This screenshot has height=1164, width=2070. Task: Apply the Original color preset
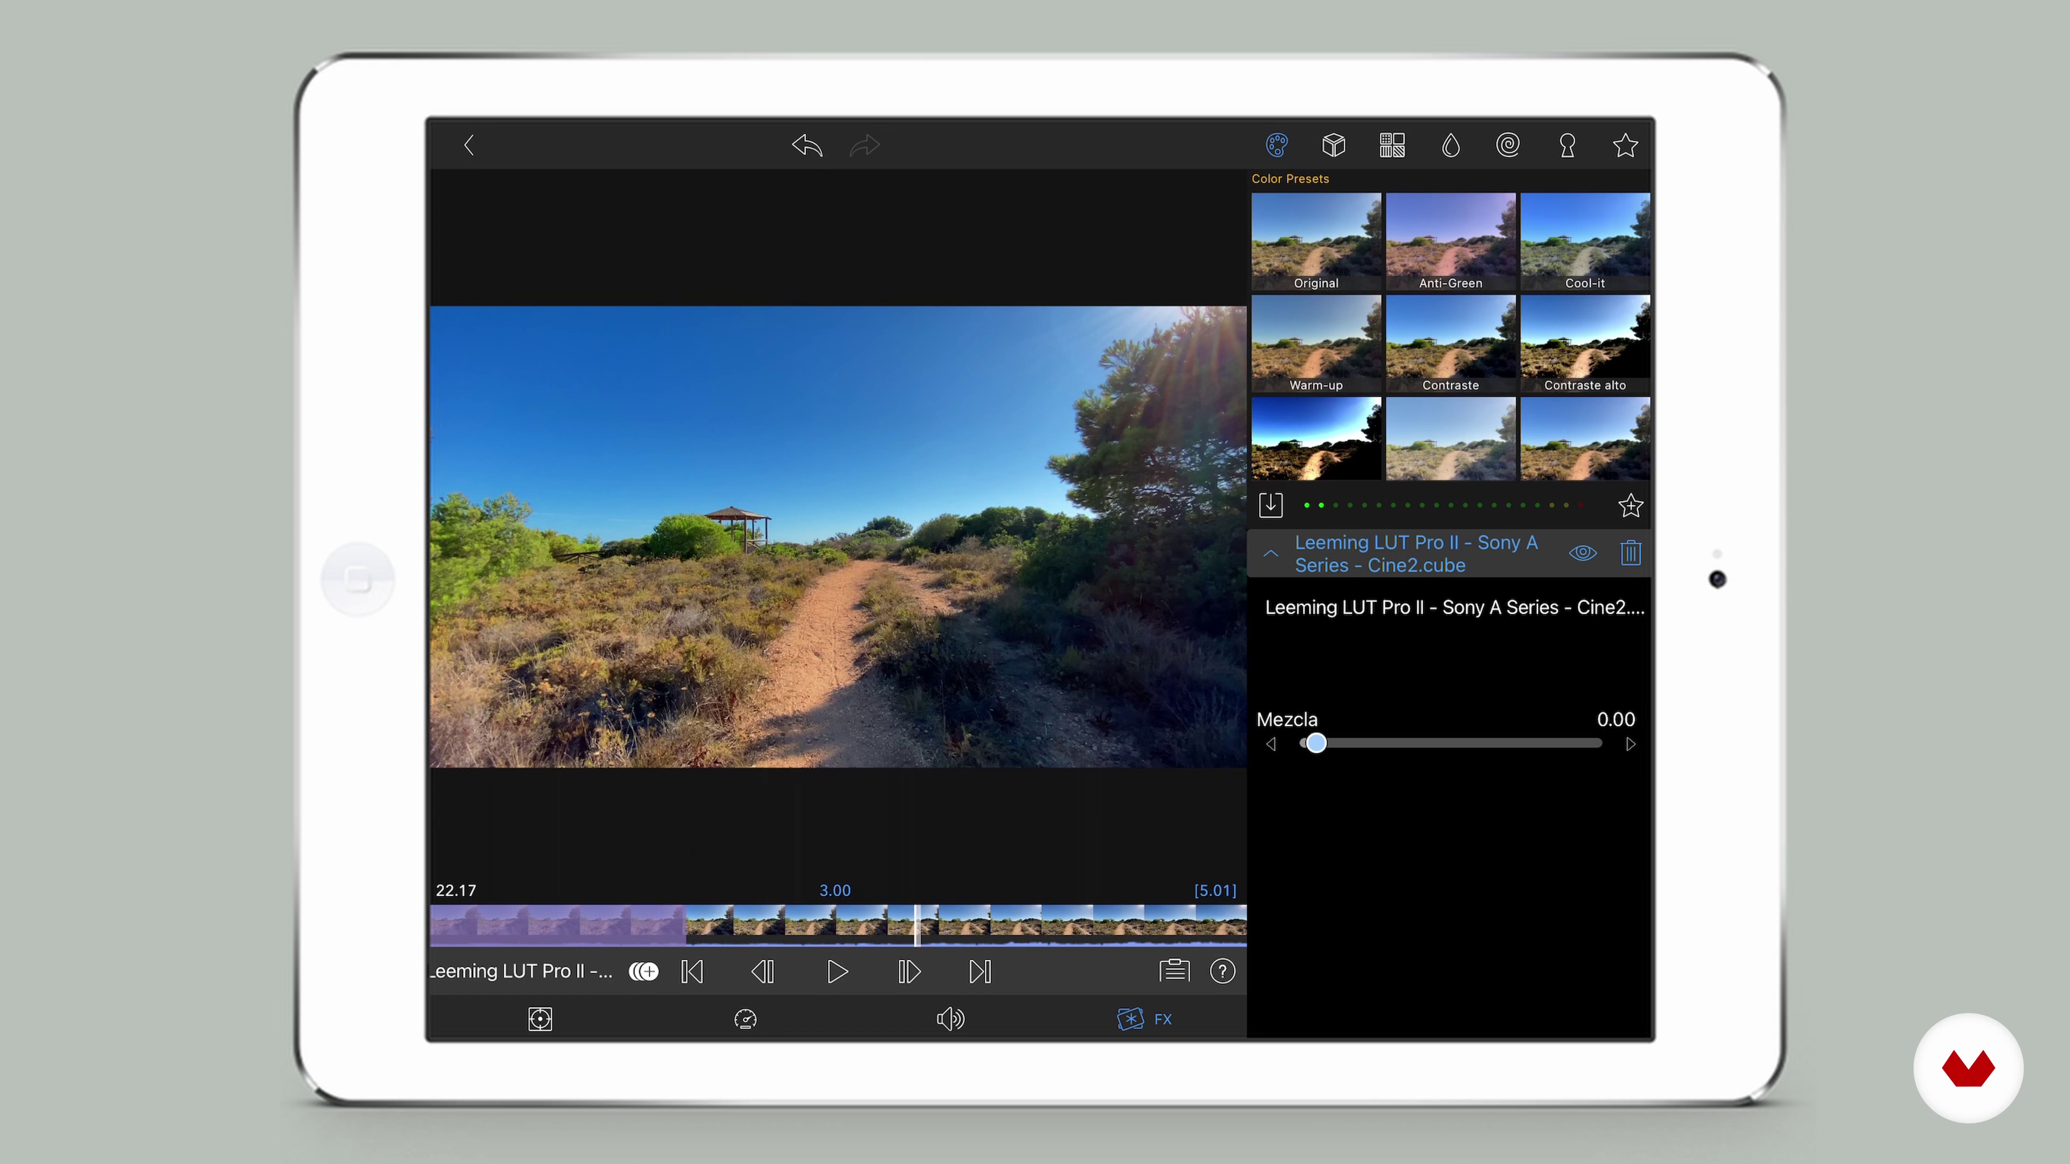point(1316,242)
